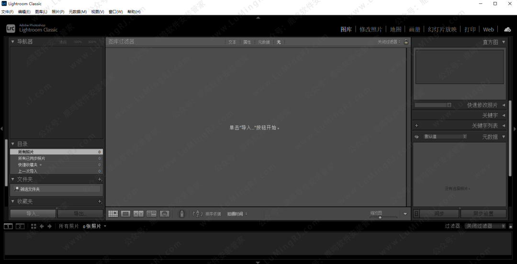The image size is (517, 264).
Task: Select the 属性 filter option
Action: click(247, 42)
